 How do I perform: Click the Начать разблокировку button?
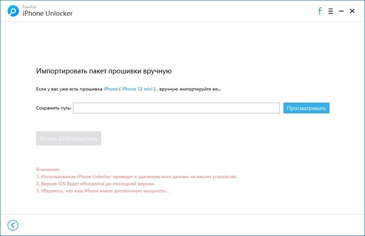(69, 139)
